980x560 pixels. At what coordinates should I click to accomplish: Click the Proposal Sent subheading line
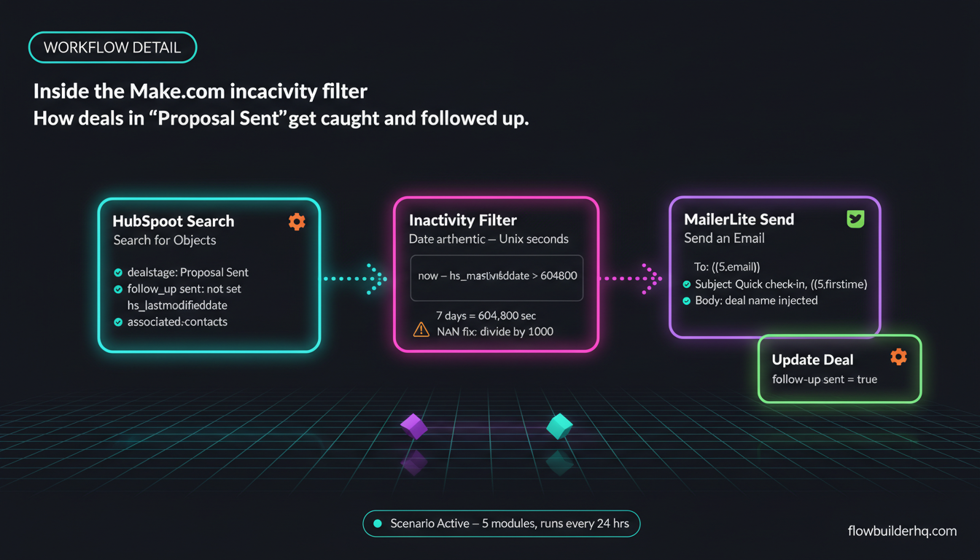(281, 118)
